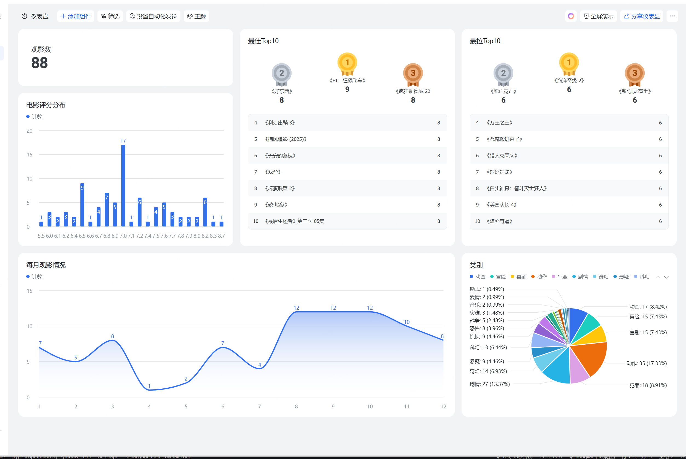Toggle the 计数 legend in 每月观影情况 chart
Screen dimensions: 686x459
click(x=34, y=277)
